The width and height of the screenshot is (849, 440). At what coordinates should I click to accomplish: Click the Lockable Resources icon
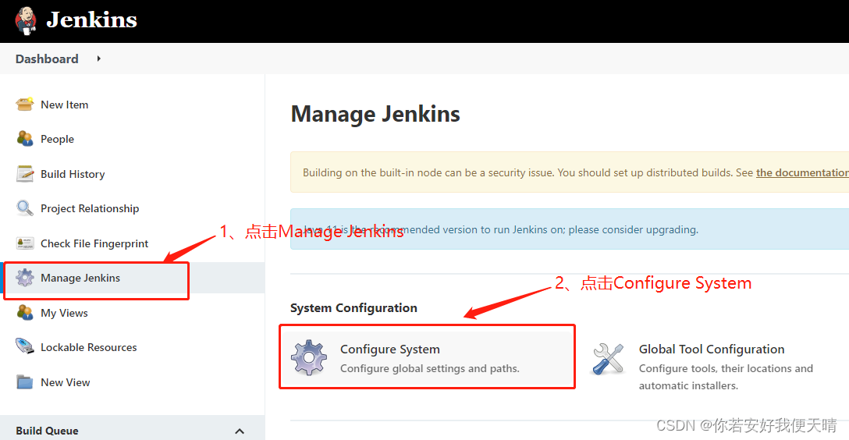click(x=24, y=346)
